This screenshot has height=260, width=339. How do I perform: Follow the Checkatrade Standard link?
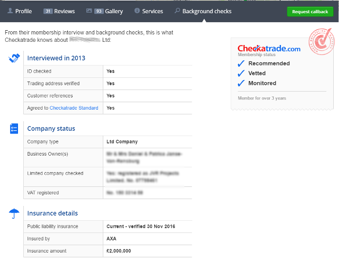74,108
